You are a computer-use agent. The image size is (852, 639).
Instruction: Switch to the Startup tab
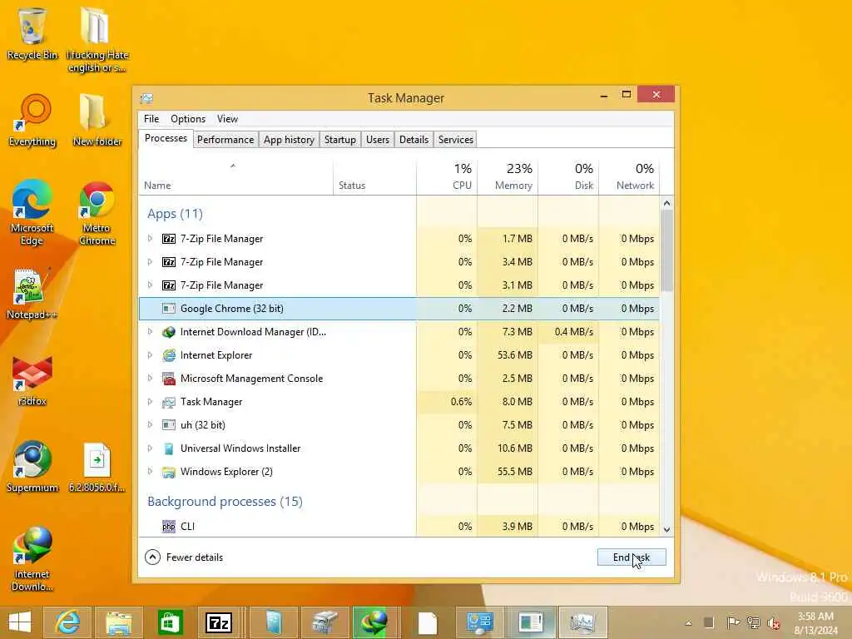point(340,140)
